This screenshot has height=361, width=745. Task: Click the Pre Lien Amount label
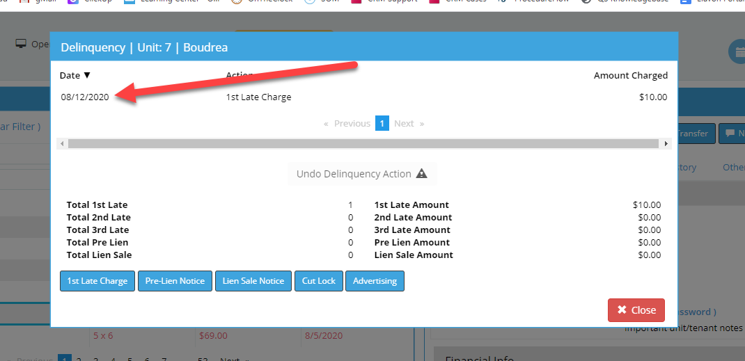point(412,243)
